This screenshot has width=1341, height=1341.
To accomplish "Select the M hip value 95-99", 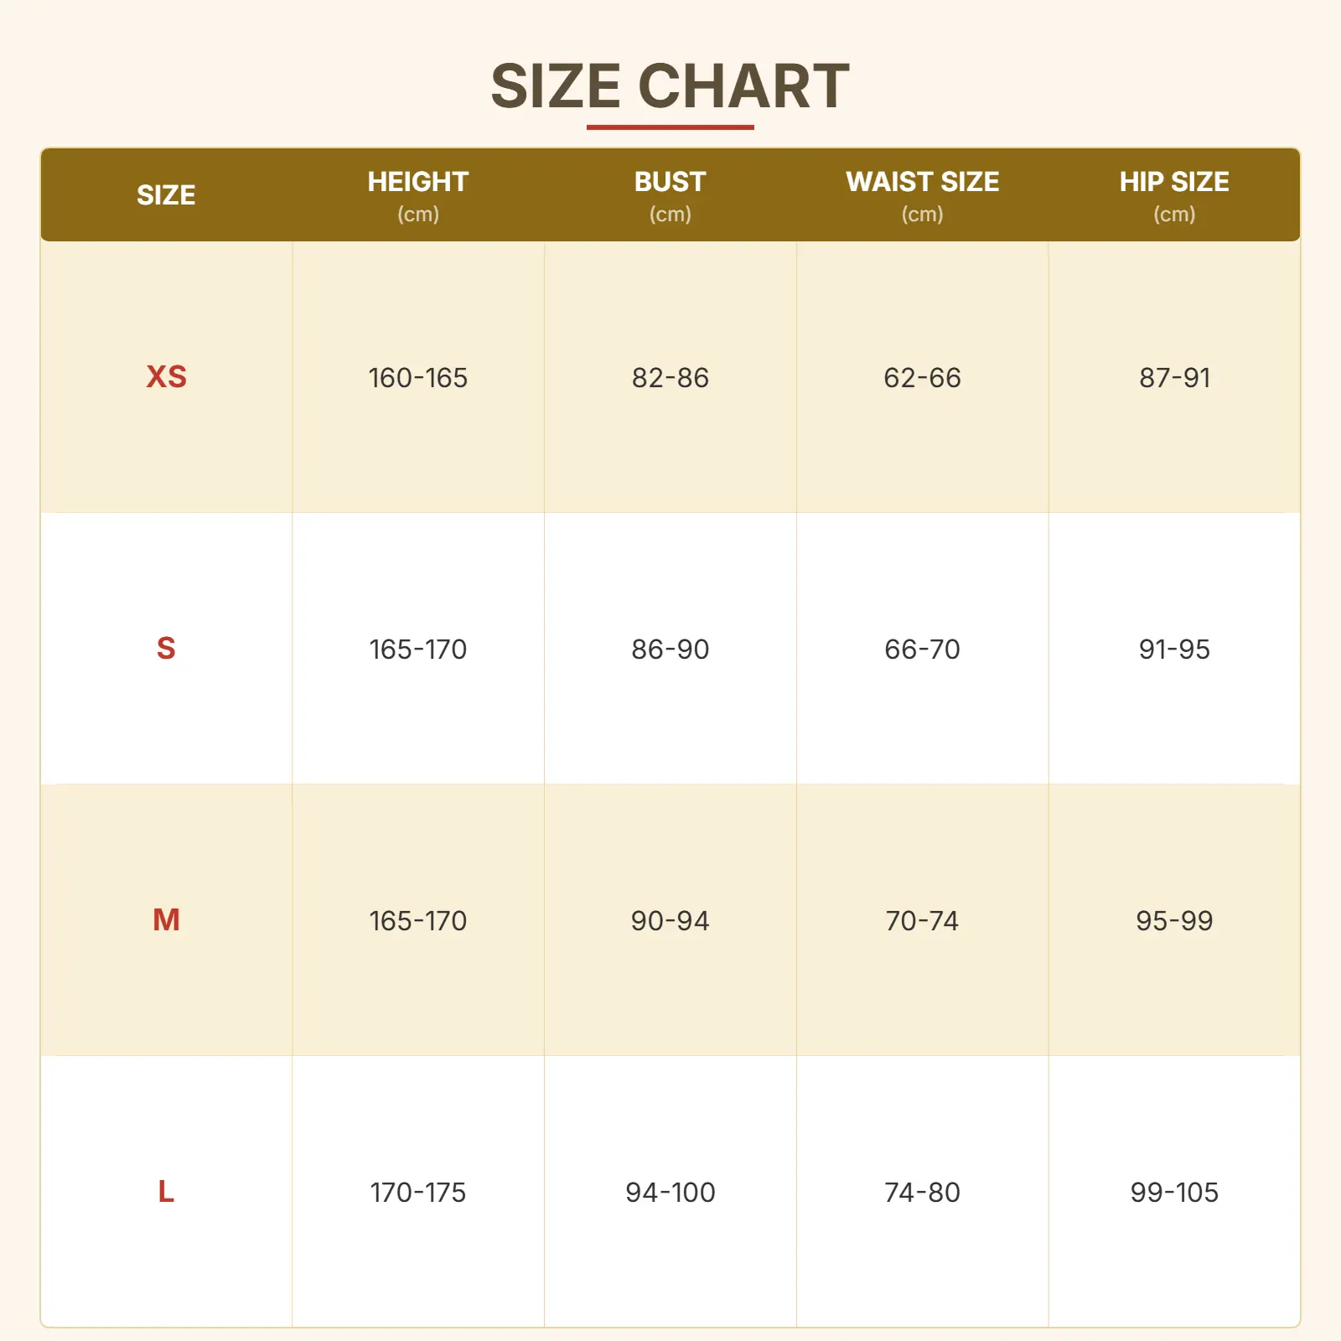I will tap(1173, 921).
